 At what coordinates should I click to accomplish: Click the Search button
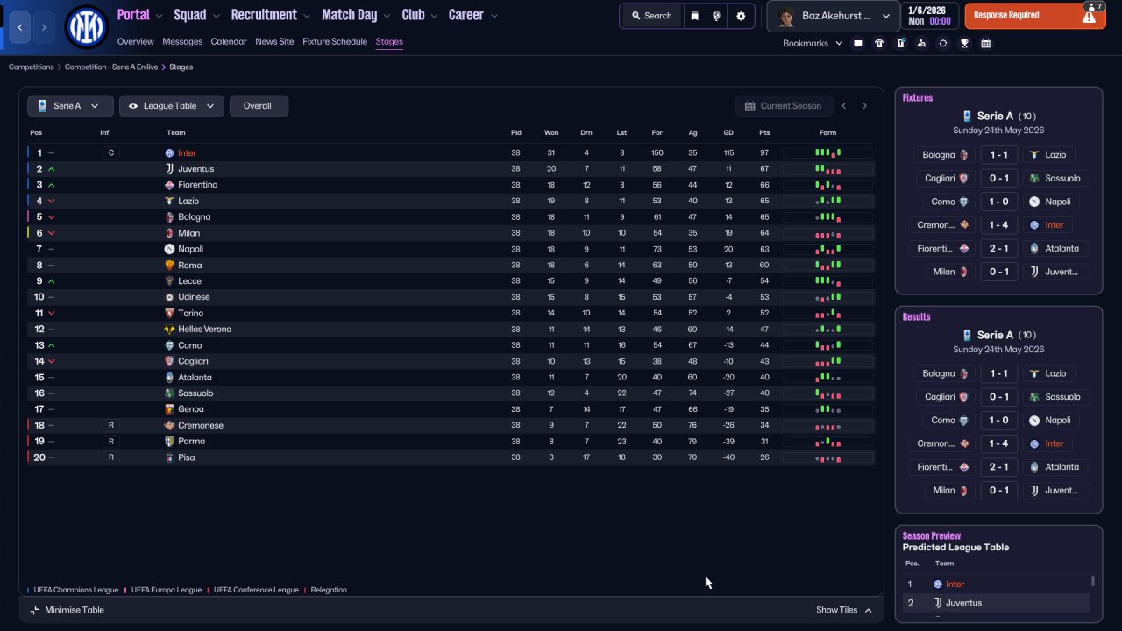(651, 16)
